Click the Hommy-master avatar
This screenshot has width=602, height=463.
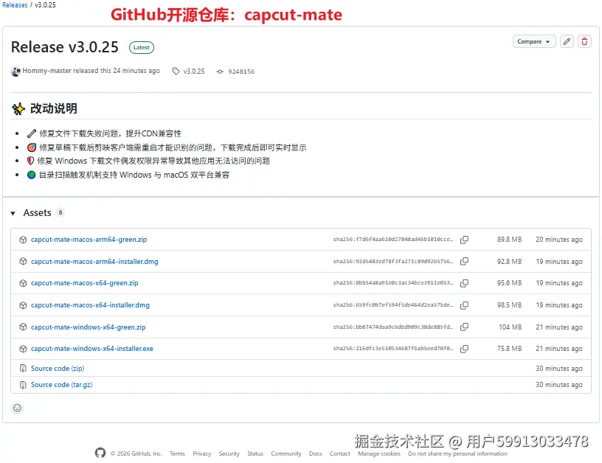coord(15,72)
